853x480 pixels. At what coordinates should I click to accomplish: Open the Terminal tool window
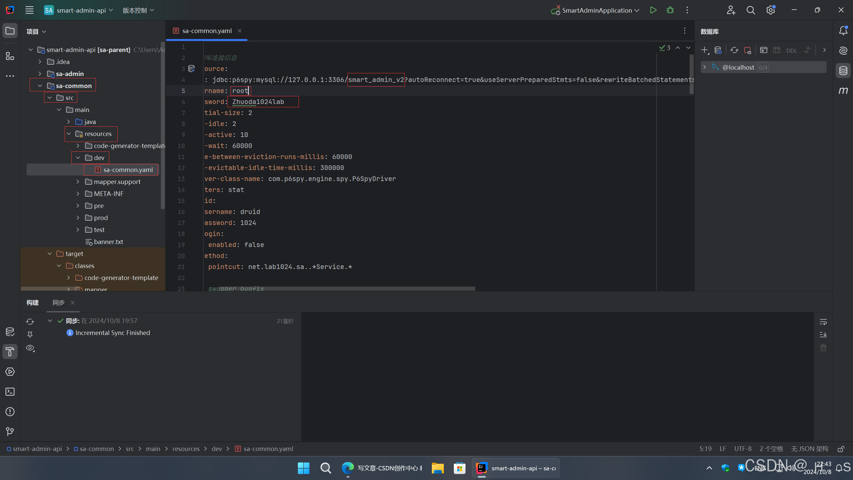(10, 392)
